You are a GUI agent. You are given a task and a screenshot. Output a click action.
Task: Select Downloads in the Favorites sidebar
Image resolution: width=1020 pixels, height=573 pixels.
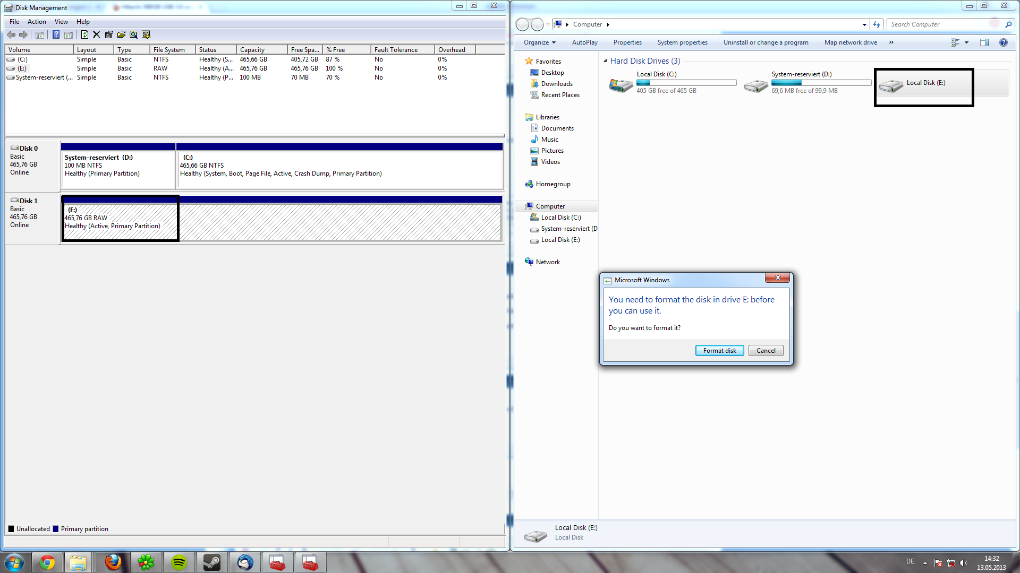[x=556, y=84]
